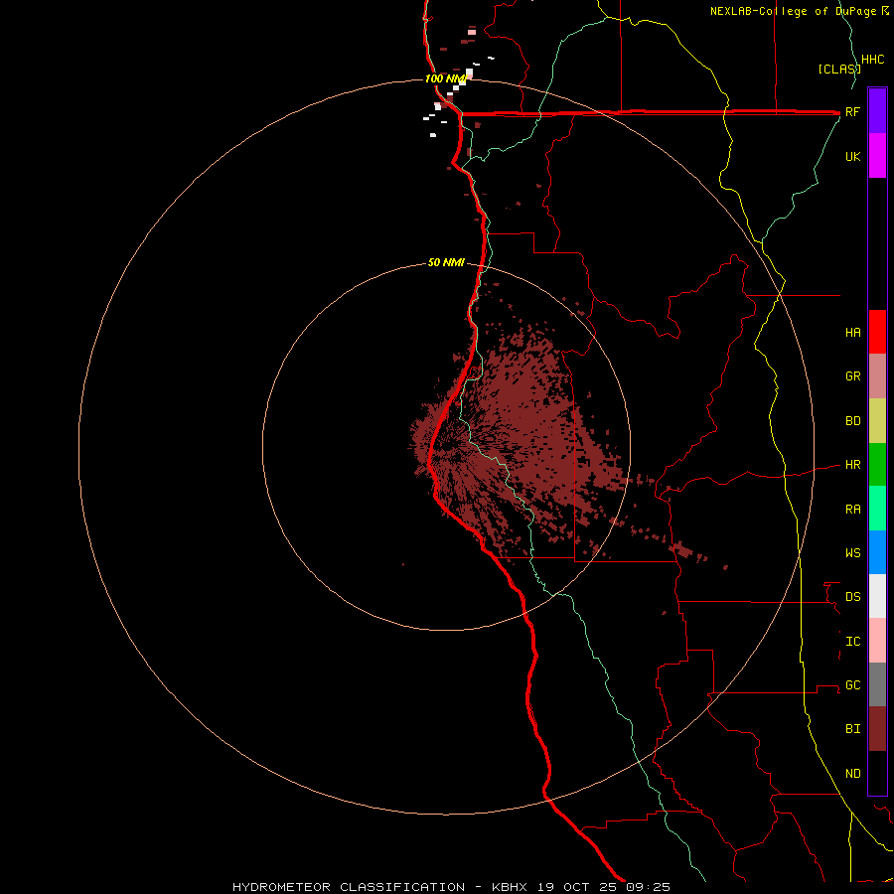Click the IC legend label
Viewport: 894px width, 894px height.
click(x=852, y=642)
